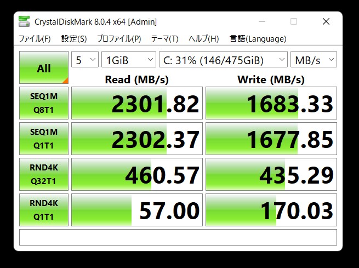Click the Write (MB/s) column header
Image resolution: width=359 pixels, height=268 pixels.
(x=271, y=79)
